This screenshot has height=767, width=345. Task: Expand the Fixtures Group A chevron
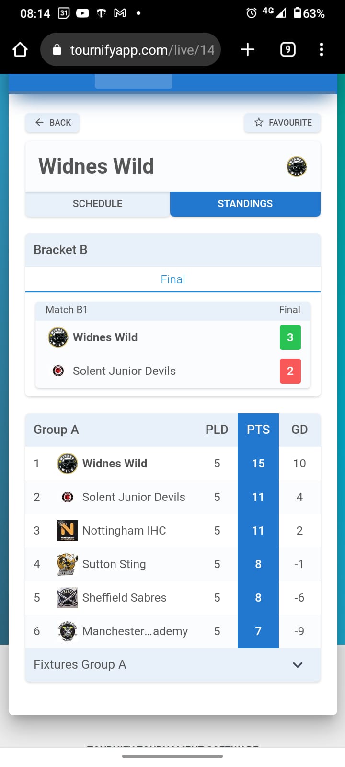point(298,665)
